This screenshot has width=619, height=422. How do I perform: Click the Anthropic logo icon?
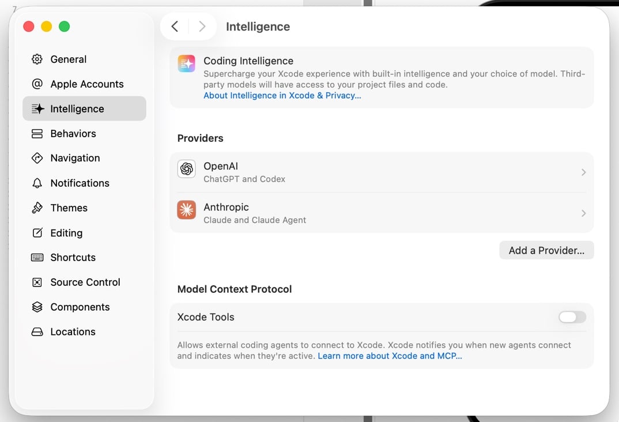186,210
